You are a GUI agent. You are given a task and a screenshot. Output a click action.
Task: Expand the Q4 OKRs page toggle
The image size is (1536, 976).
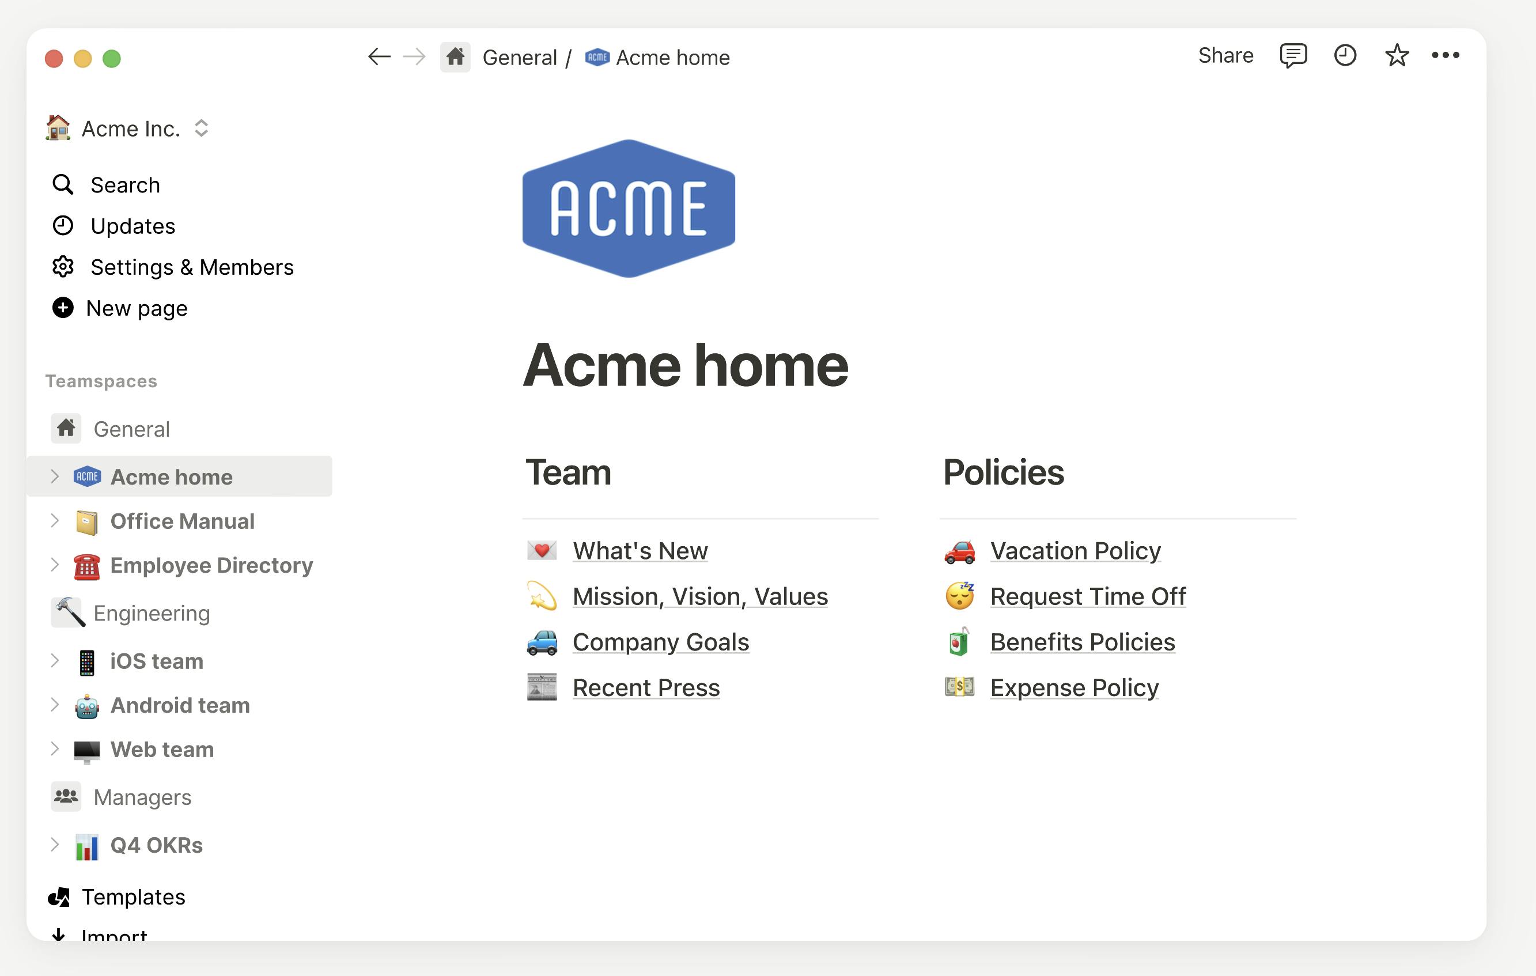[x=55, y=845]
